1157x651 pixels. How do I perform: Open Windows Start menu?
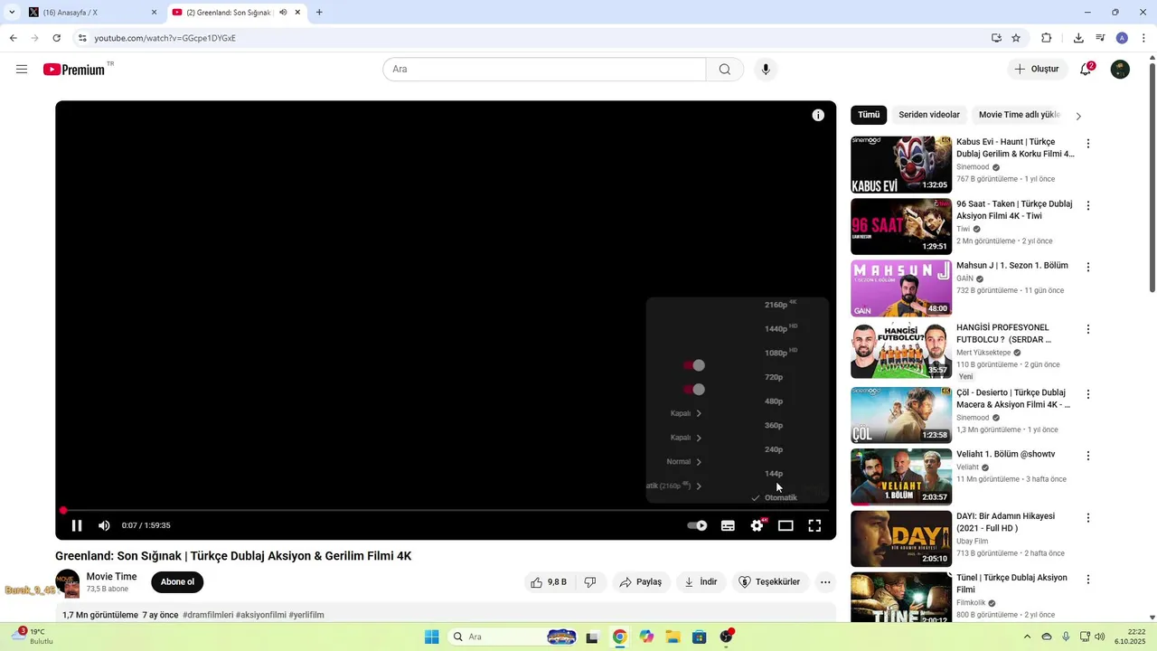tap(432, 637)
